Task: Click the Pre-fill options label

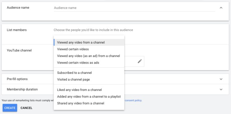Action: [x=17, y=79]
